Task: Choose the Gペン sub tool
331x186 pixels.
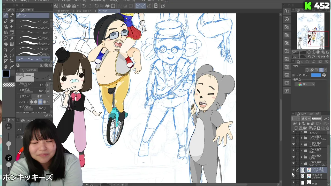Action: (x=33, y=22)
